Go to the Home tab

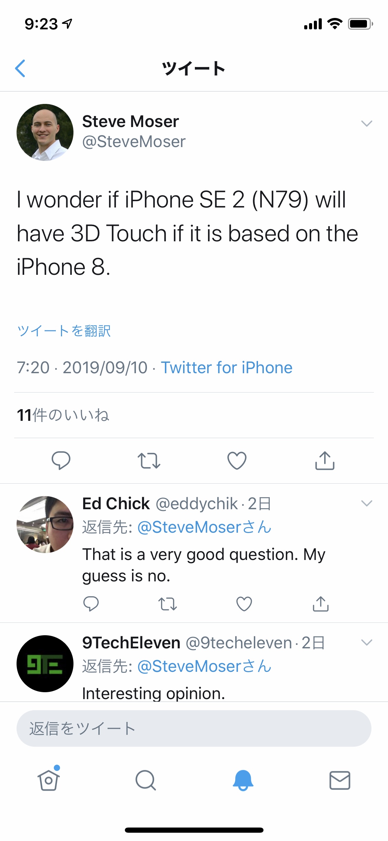49,780
